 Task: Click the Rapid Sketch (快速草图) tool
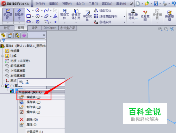tap(169, 16)
